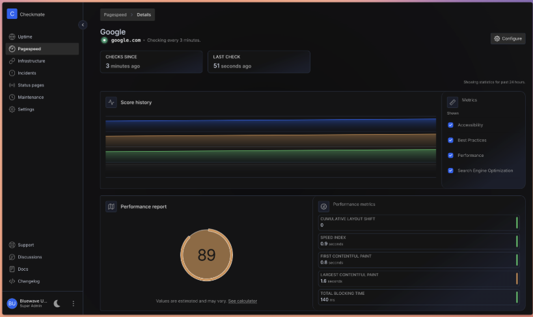Click the Settings gear icon in sidebar
This screenshot has height=317, width=533.
pyautogui.click(x=12, y=109)
